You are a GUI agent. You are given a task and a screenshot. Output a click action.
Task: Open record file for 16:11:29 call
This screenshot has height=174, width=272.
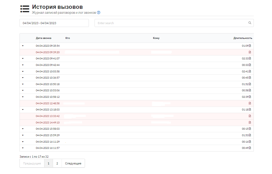250,142
